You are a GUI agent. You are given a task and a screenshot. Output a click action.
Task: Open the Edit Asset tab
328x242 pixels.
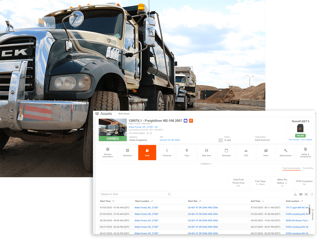click(124, 113)
